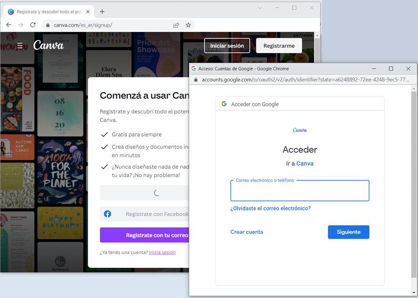
Task: Click the Canva logo in the page header
Action: point(49,45)
